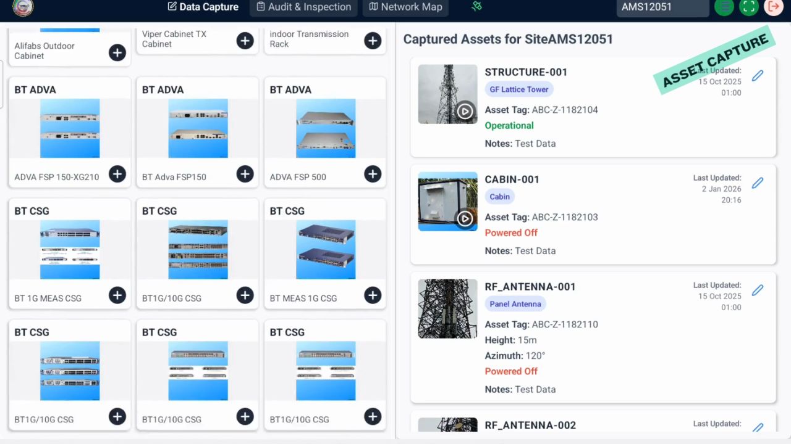Click the circular app logo at top left

click(23, 7)
